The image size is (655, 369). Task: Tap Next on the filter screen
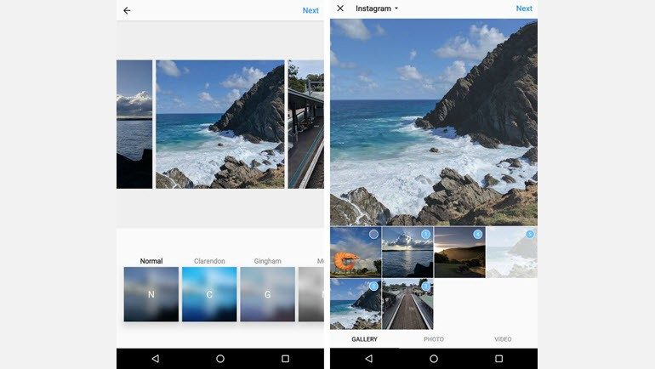pos(310,10)
